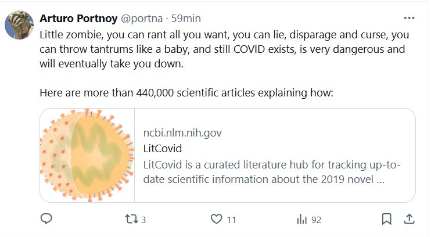This screenshot has width=431, height=237.
Task: Click the view count of 92
Action: 316,220
